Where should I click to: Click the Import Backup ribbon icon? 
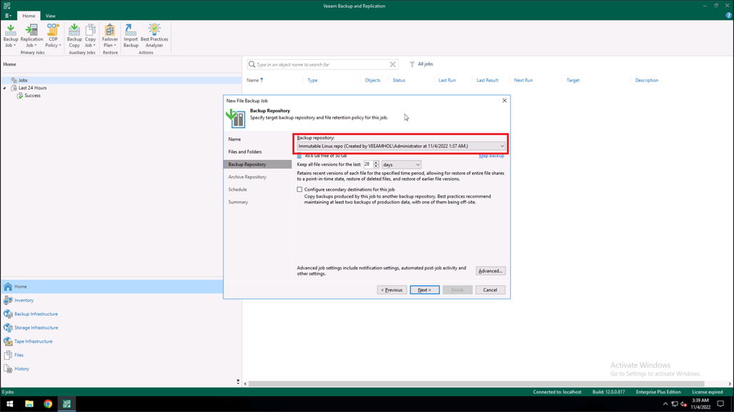point(131,36)
